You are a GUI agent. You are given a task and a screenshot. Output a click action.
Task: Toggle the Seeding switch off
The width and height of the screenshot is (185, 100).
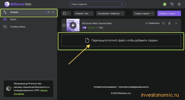tap(84, 27)
